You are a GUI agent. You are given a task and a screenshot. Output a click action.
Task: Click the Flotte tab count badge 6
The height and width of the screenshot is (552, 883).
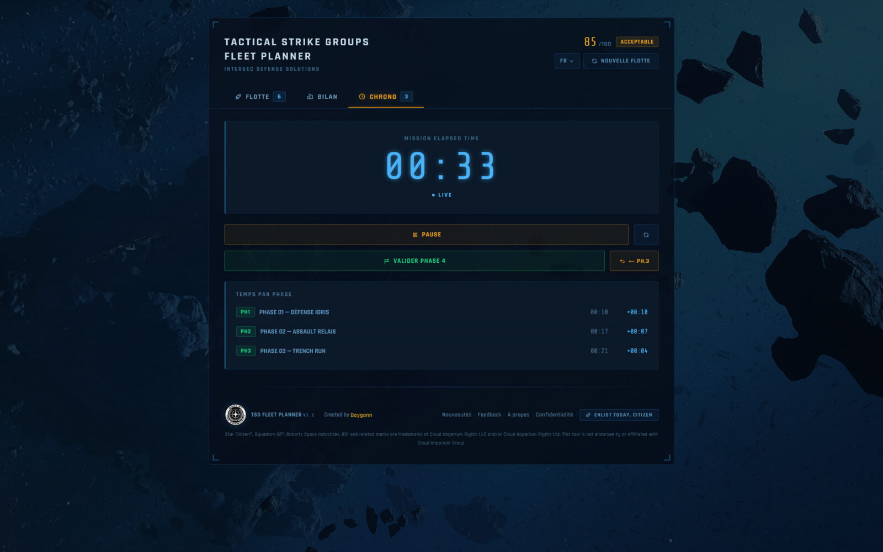(x=279, y=97)
